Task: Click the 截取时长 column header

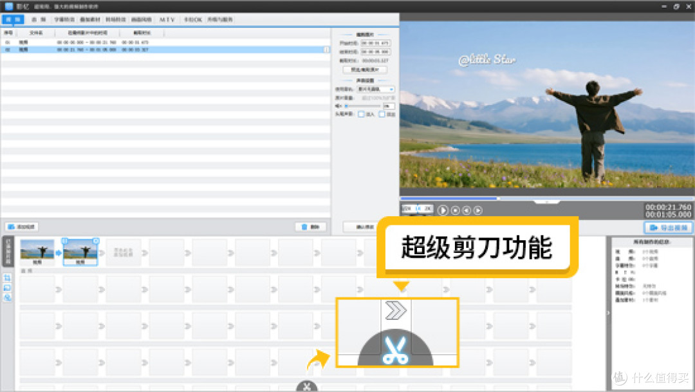Action: click(142, 33)
